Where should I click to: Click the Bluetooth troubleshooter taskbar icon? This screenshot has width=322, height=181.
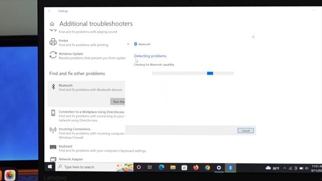(230, 167)
